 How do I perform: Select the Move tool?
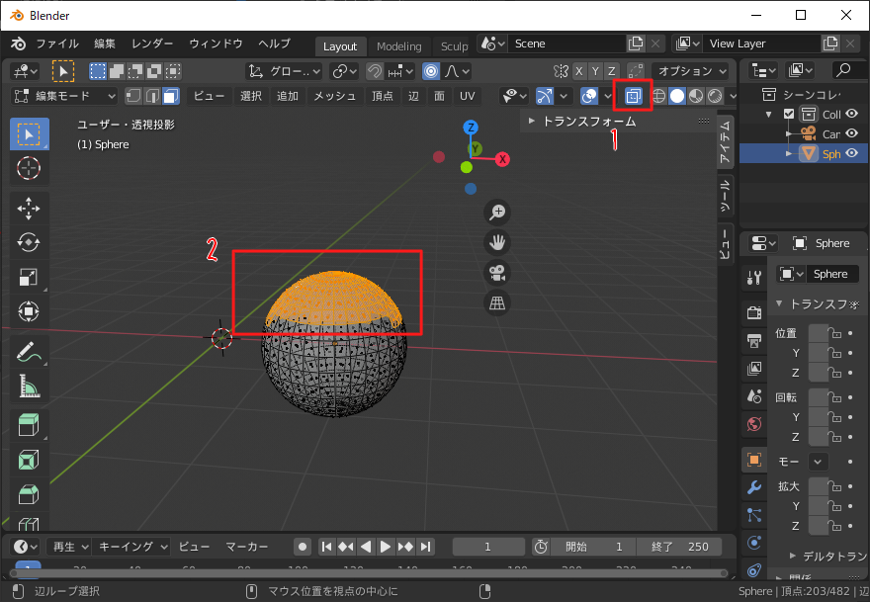29,208
